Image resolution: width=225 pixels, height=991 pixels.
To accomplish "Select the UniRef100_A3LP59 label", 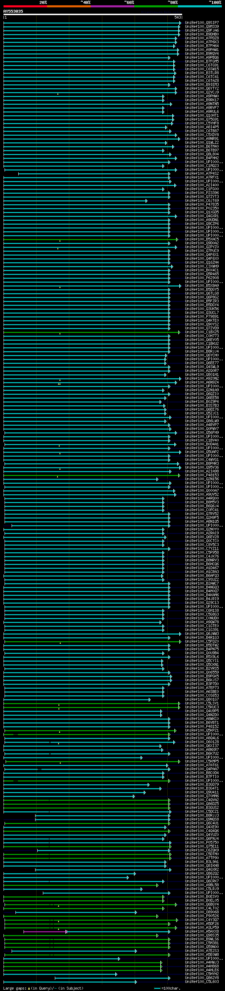I will coord(202,927).
